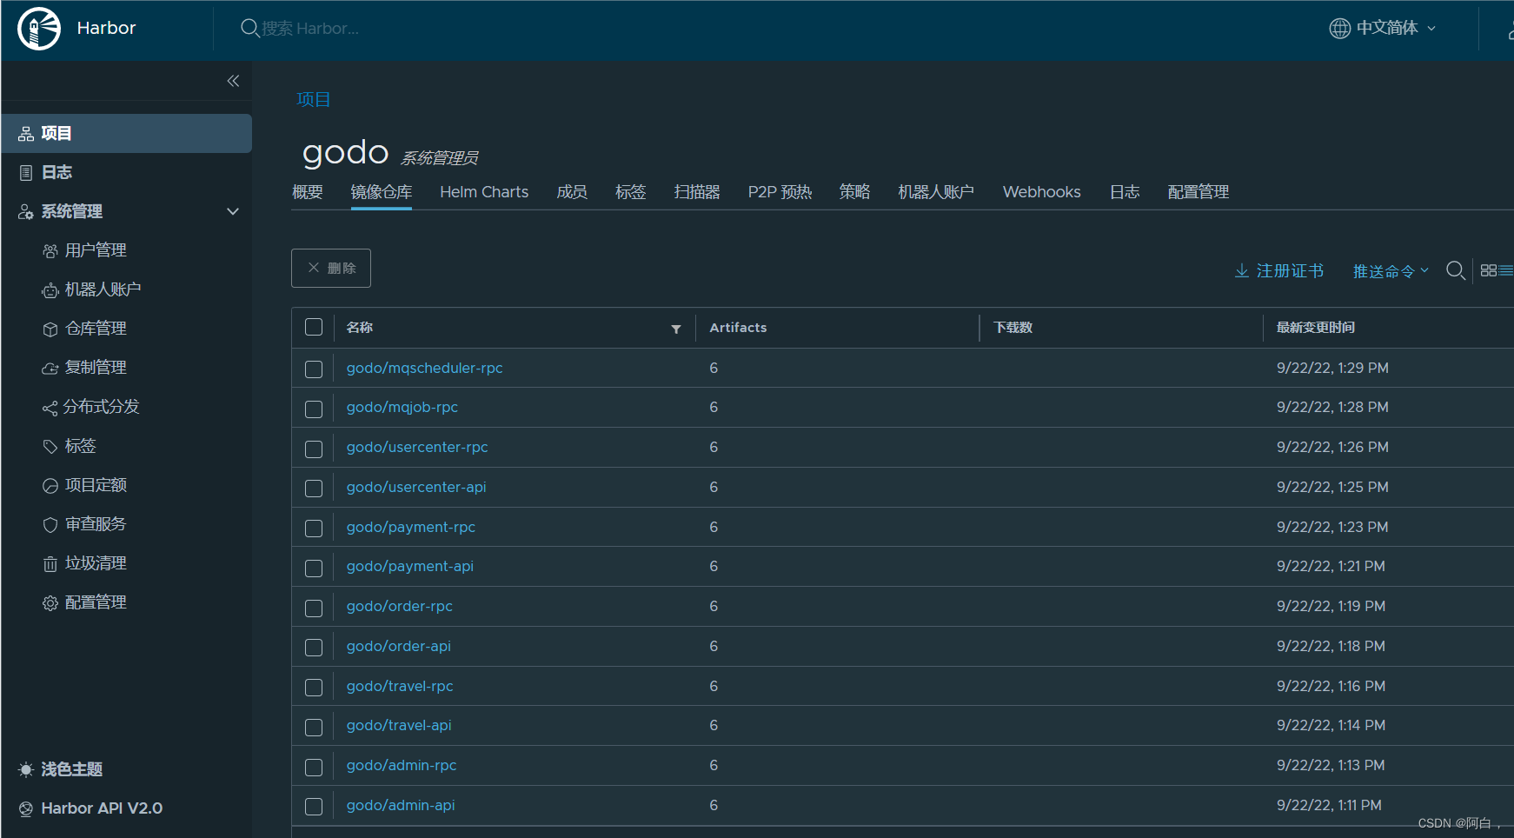The image size is (1514, 838).
Task: Open the 中文简体 language dropdown
Action: pyautogui.click(x=1383, y=28)
